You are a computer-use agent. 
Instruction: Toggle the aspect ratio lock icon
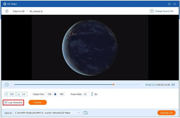[55, 94]
